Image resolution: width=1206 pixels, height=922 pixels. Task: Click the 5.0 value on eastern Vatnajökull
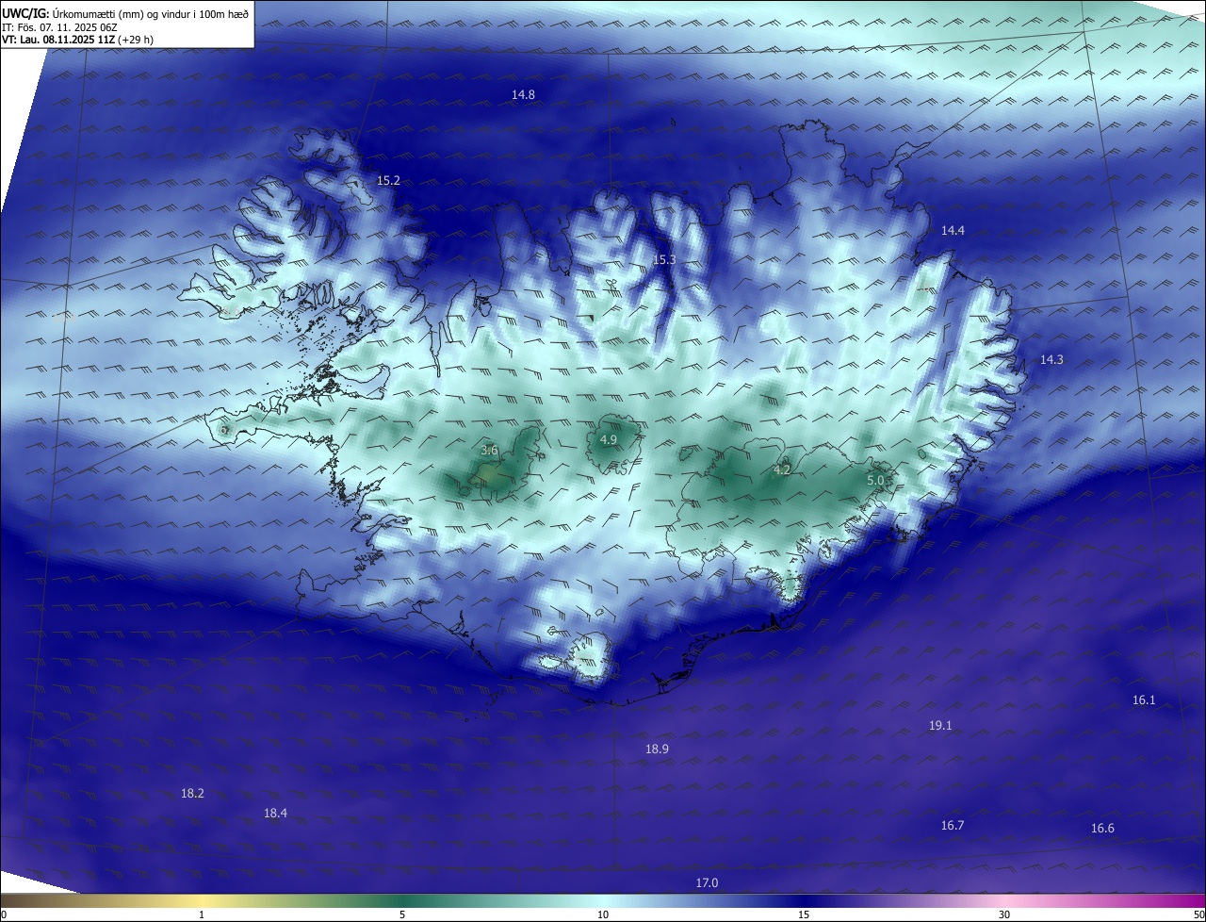(x=875, y=481)
